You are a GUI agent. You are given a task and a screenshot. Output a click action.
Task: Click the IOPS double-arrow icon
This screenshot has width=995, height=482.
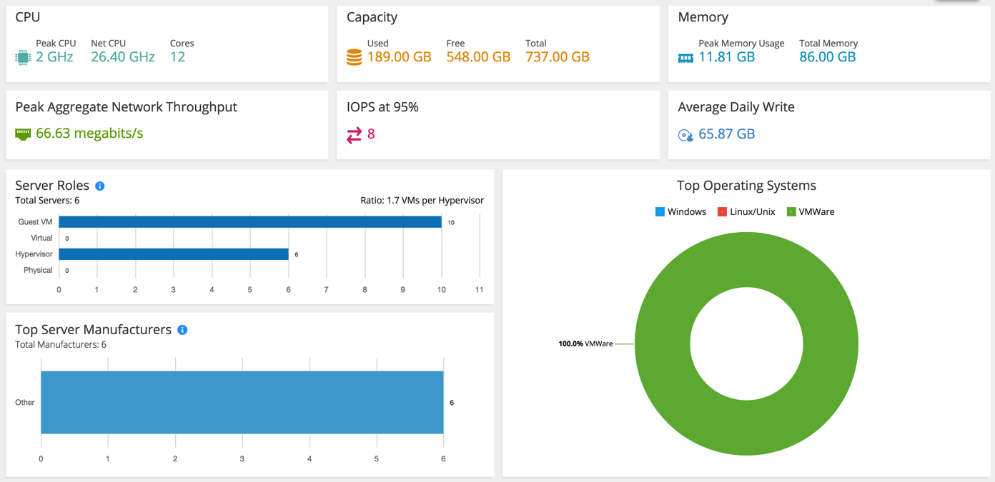click(x=354, y=134)
